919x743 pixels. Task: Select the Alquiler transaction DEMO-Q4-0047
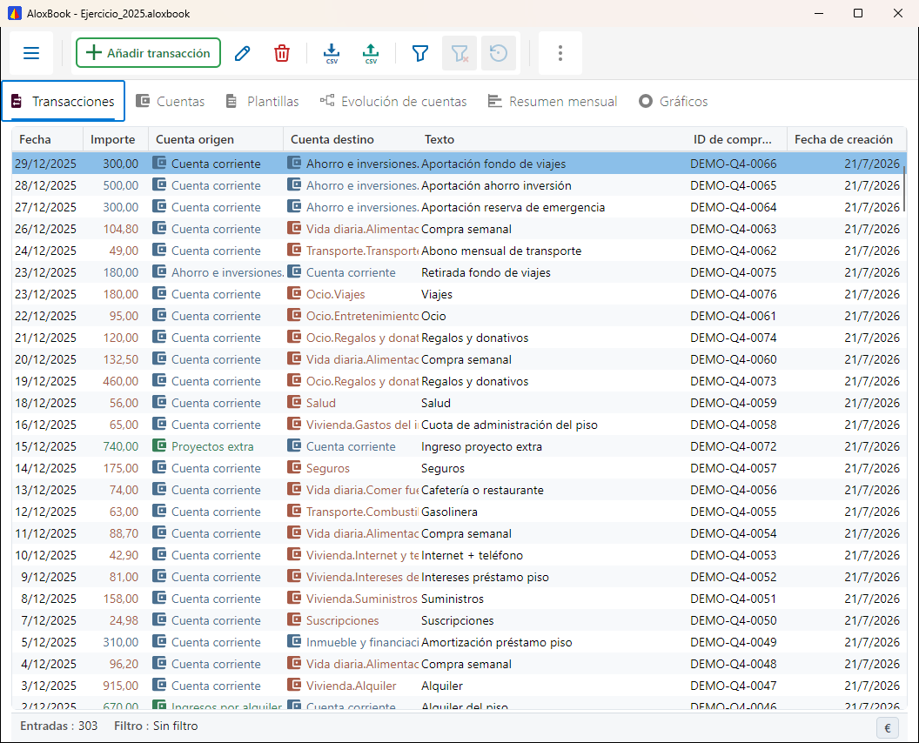[x=457, y=686]
